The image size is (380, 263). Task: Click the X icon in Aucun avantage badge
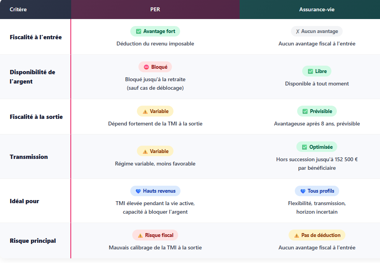298,31
